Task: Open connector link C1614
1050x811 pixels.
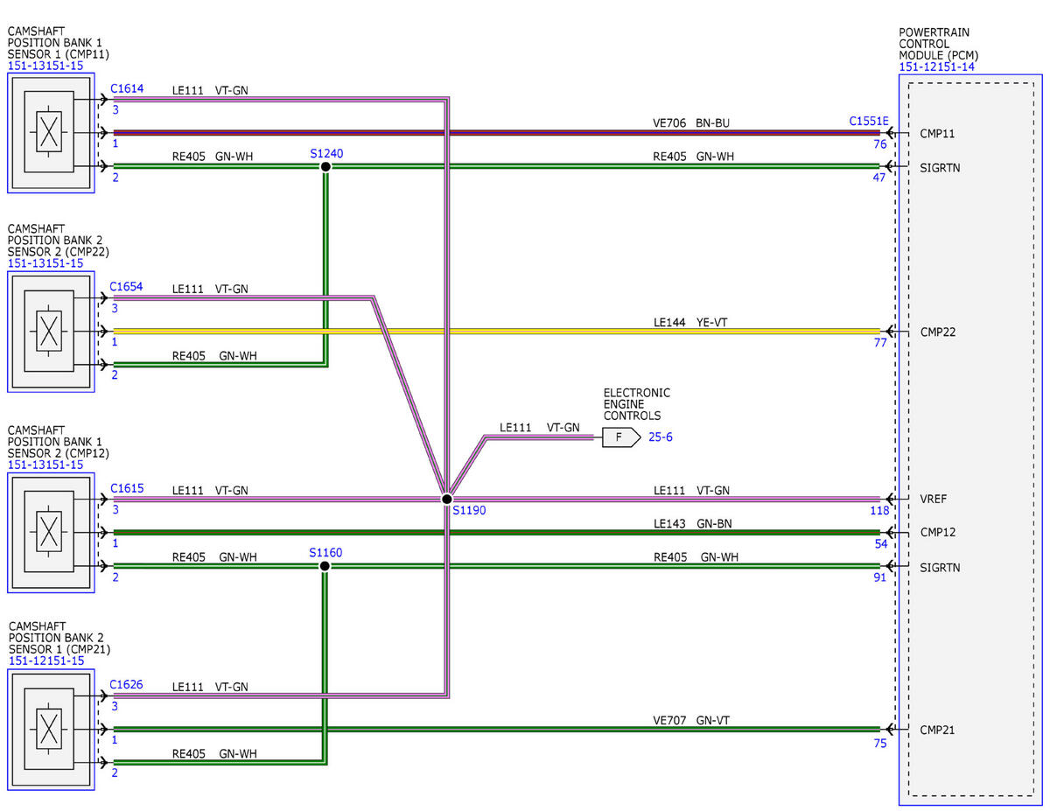Action: [x=127, y=88]
